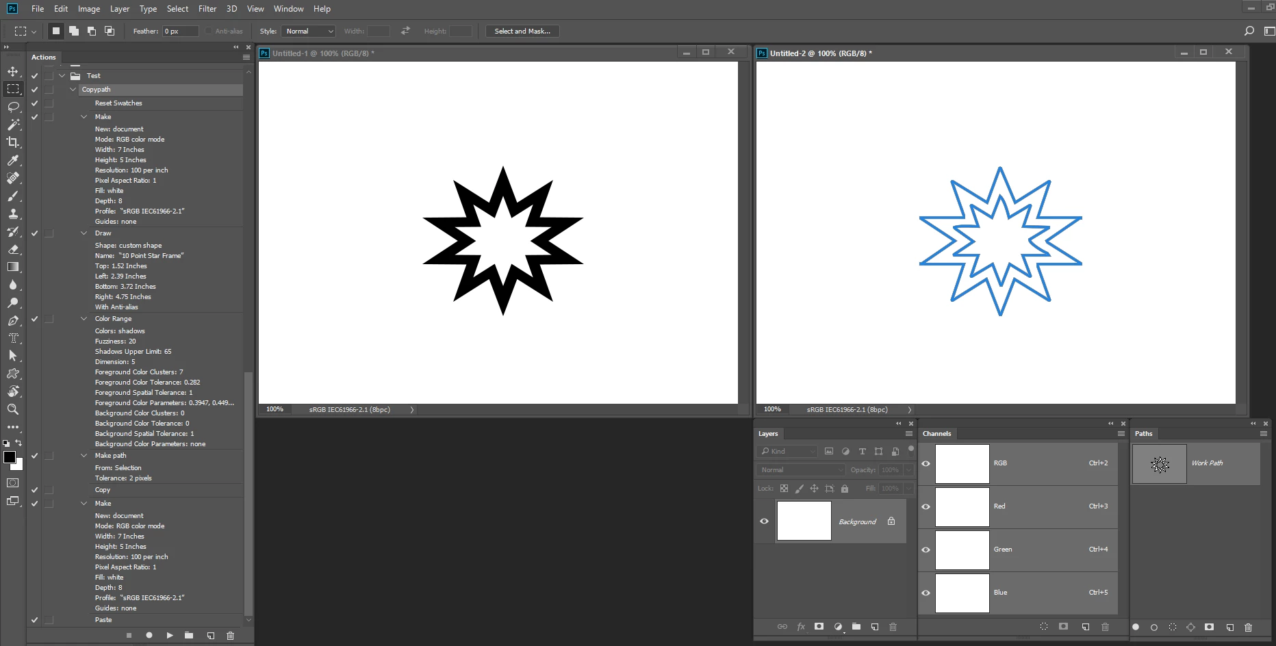Select the Hand tool

(x=13, y=391)
